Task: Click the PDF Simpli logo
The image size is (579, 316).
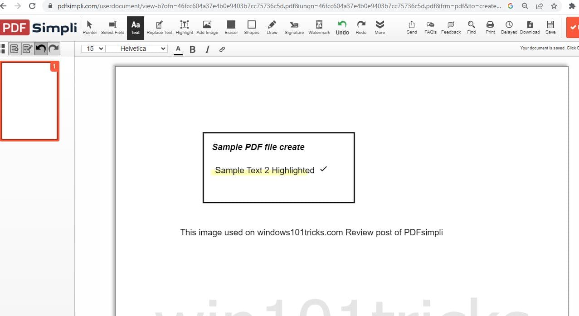Action: tap(39, 28)
